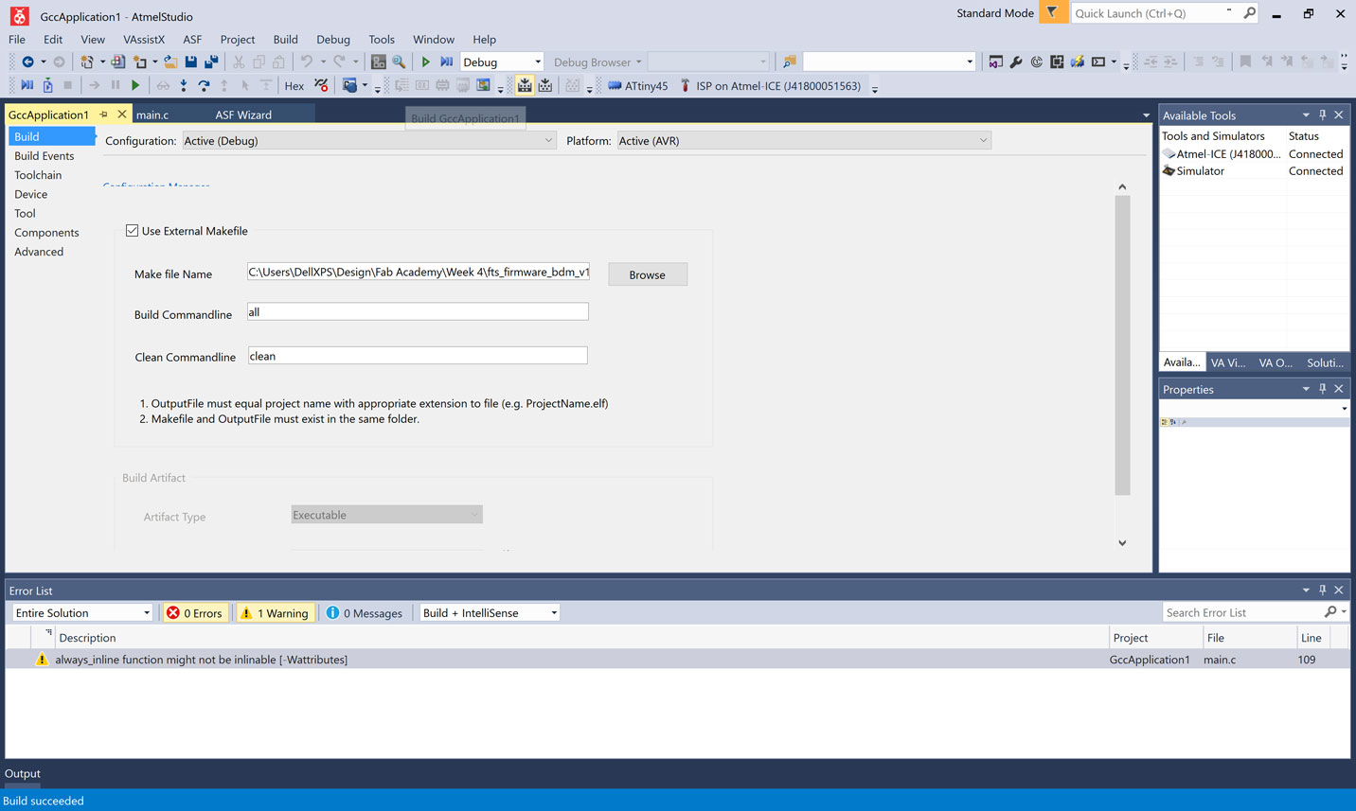This screenshot has width=1356, height=811.
Task: Open the VAssistX menu
Action: (x=144, y=39)
